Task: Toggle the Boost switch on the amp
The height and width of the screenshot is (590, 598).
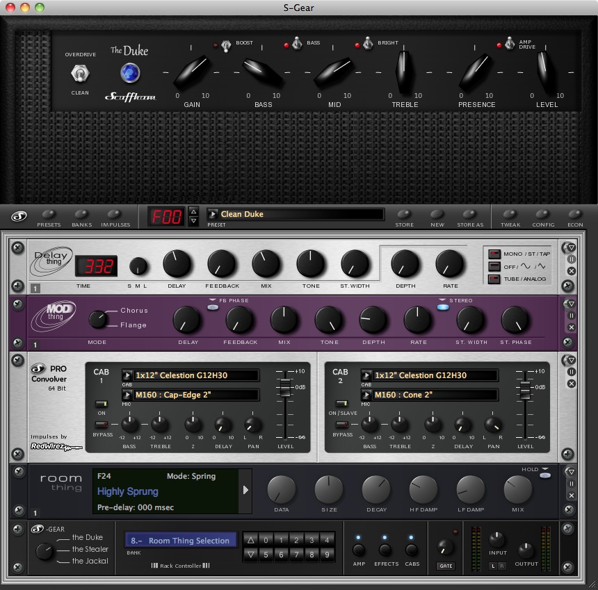Action: coord(226,46)
